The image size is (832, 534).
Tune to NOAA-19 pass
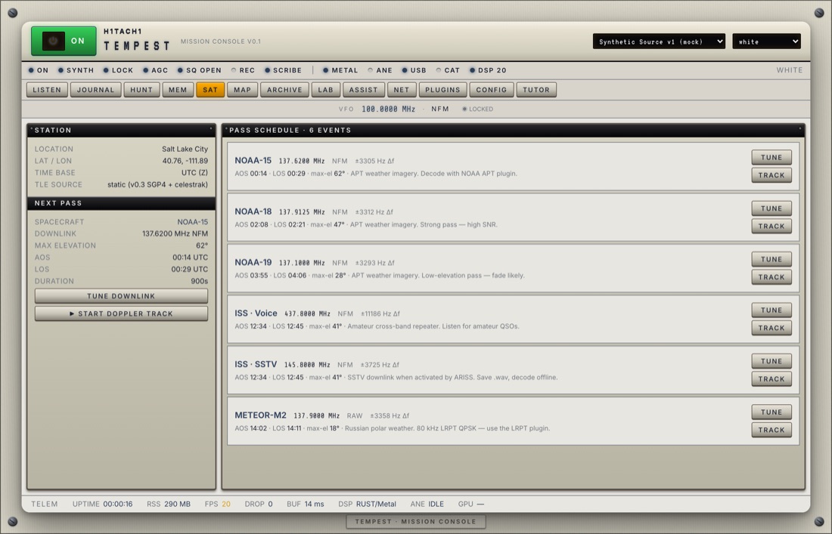771,259
